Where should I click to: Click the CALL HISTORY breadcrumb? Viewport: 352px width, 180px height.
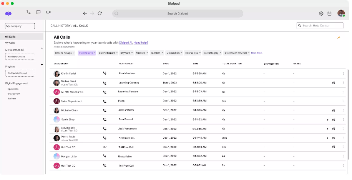(60, 26)
